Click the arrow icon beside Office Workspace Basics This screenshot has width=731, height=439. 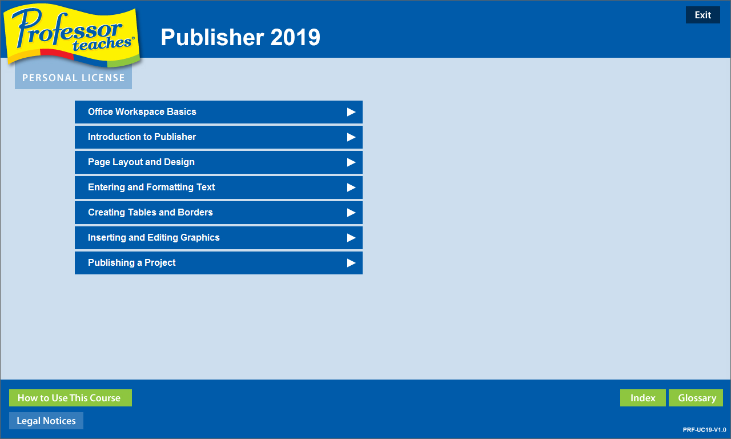pos(351,112)
